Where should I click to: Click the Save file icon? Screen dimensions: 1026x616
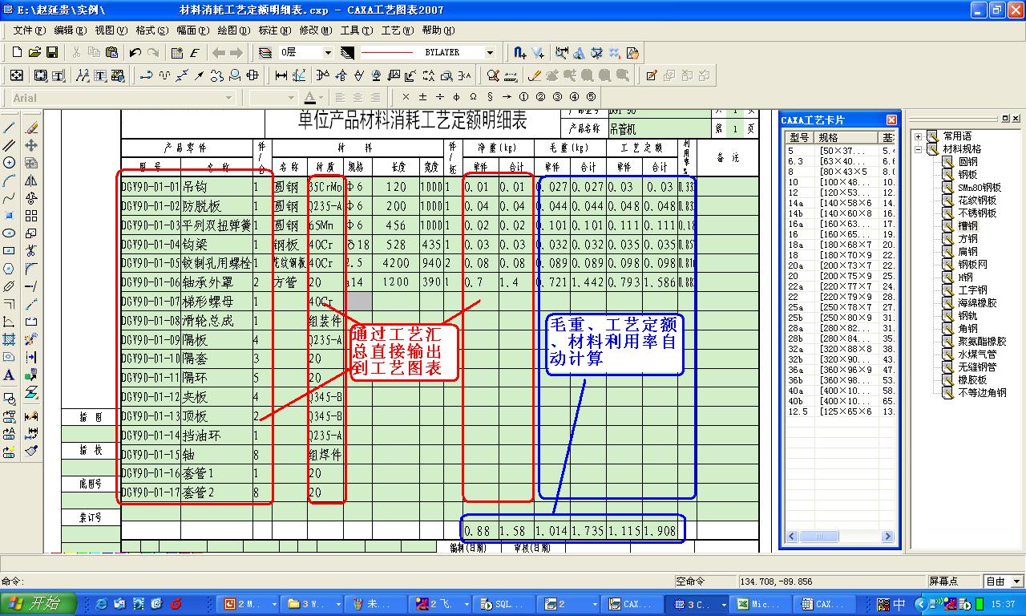pyautogui.click(x=52, y=53)
